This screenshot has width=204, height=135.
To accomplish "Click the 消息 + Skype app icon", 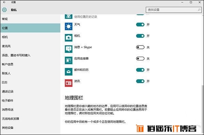I will [x=69, y=49].
